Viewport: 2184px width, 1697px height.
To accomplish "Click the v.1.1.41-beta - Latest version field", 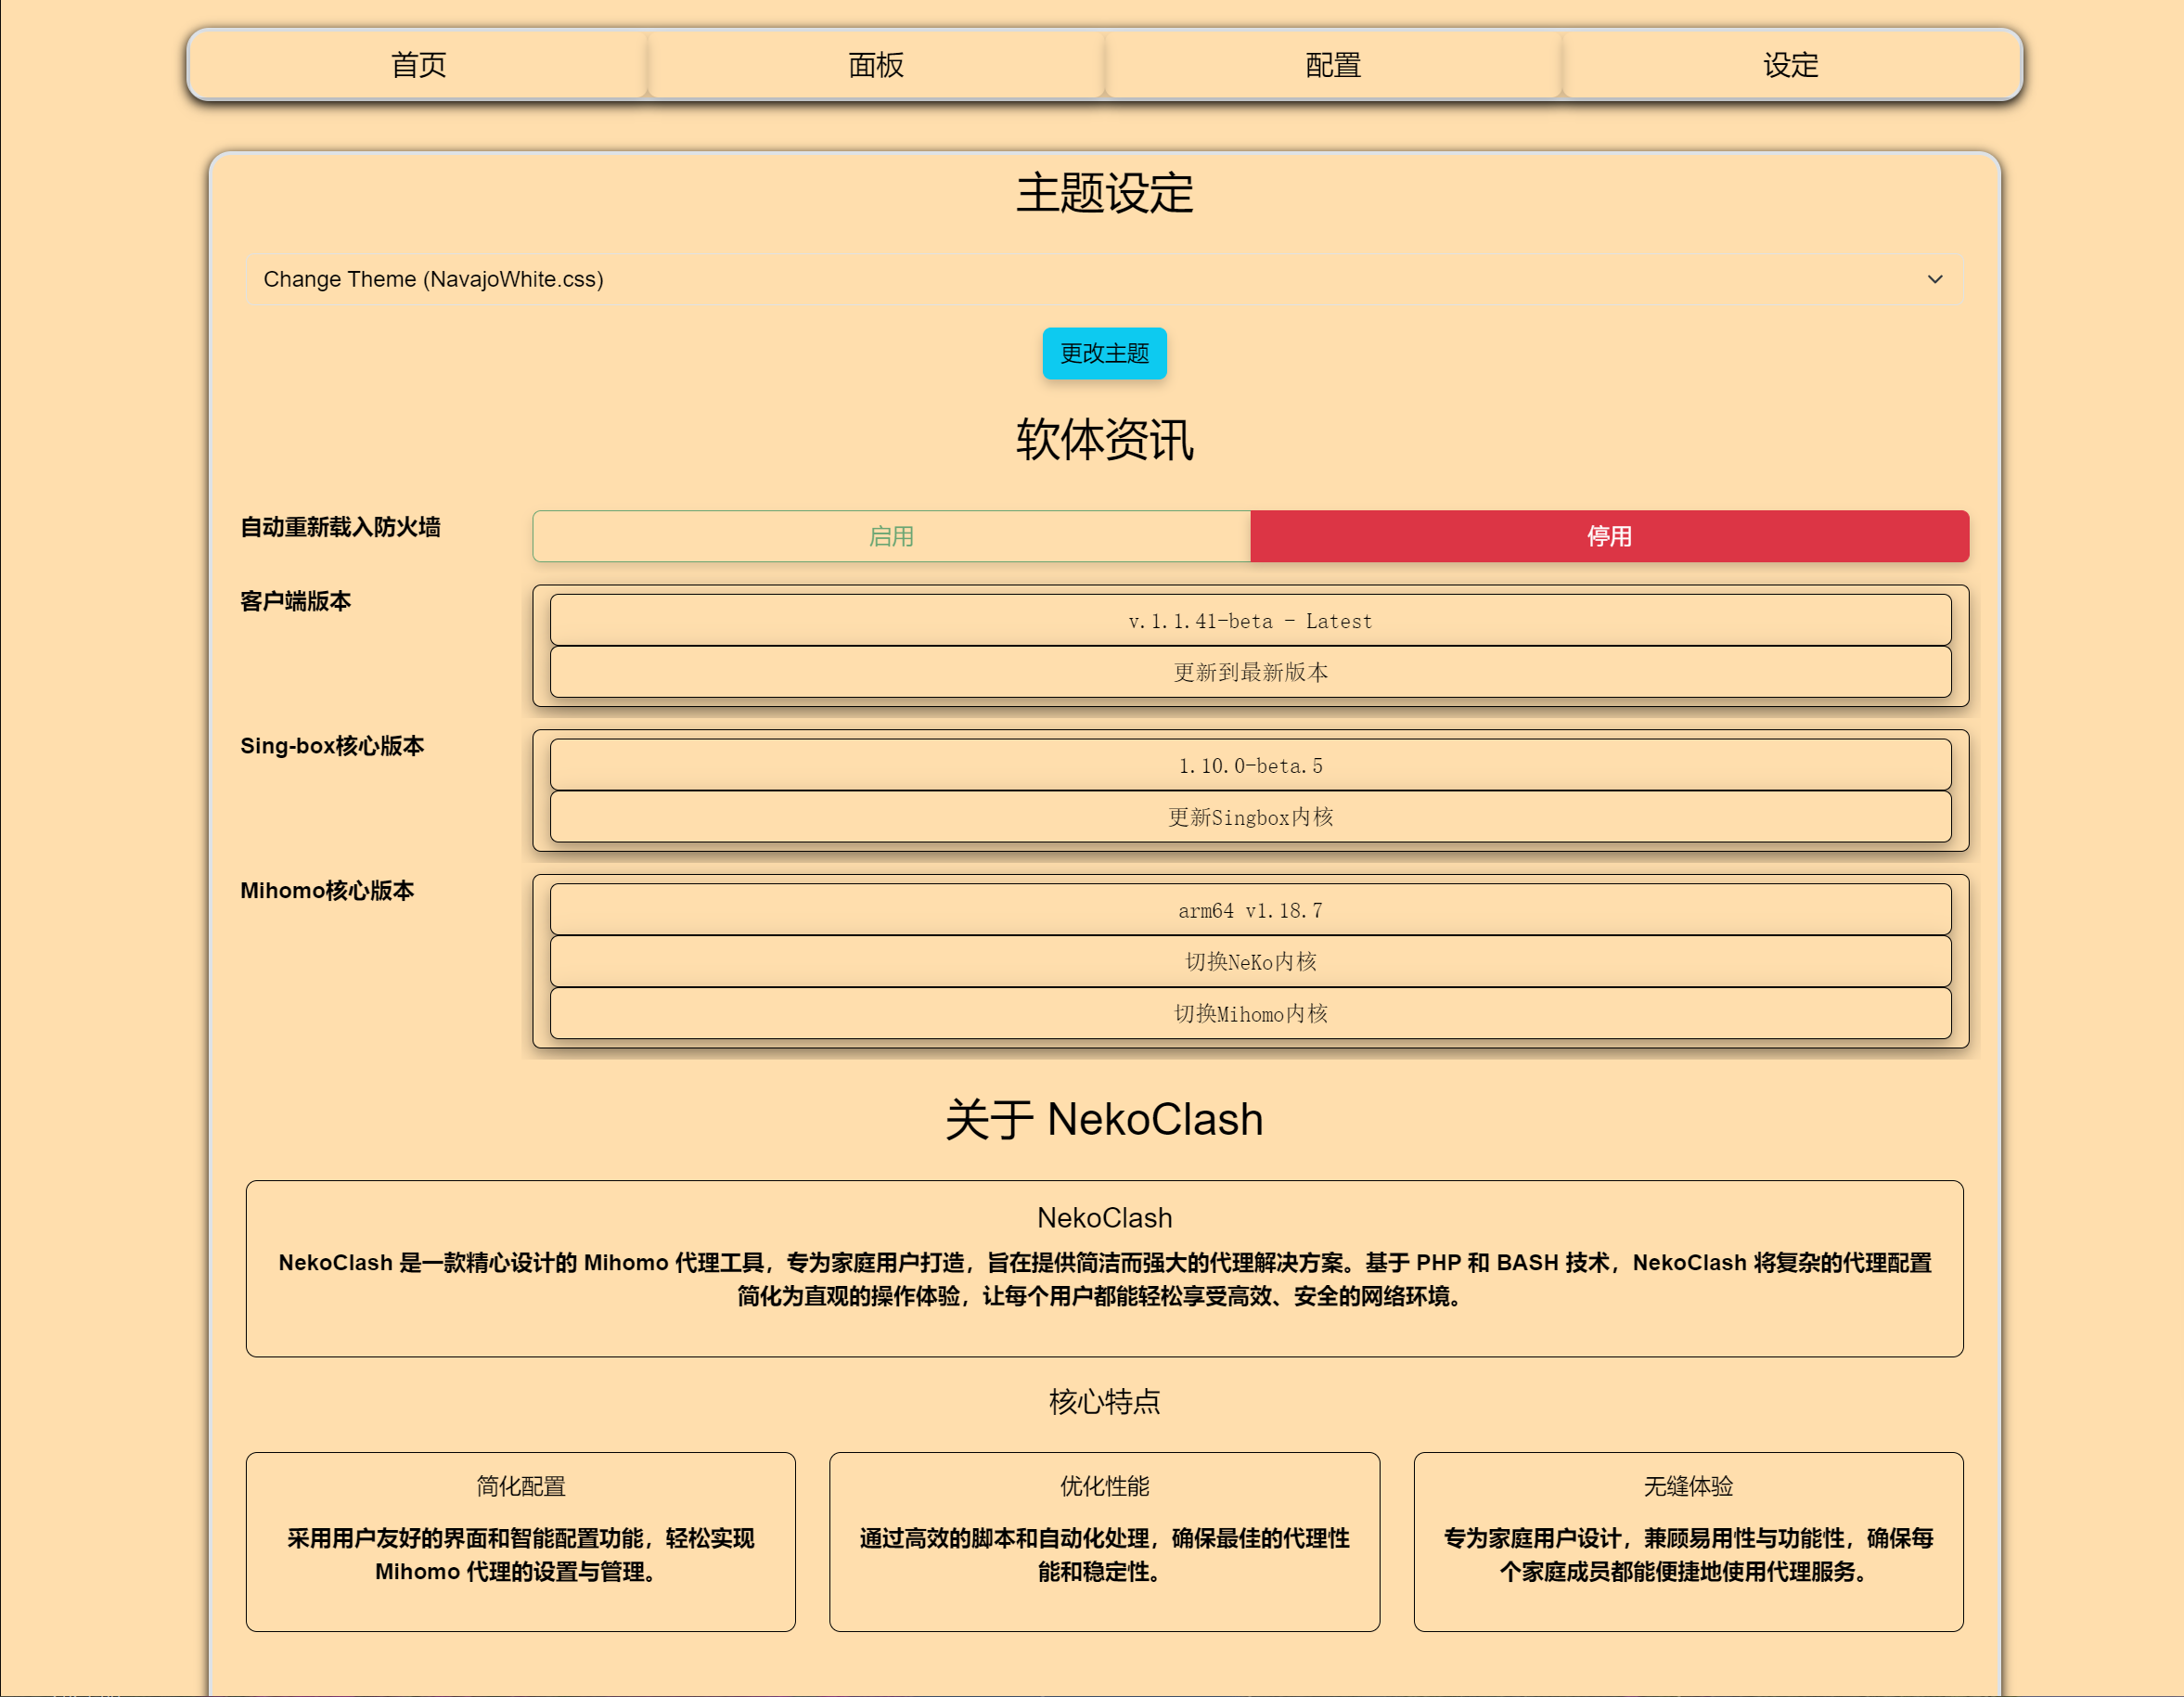I will [1250, 620].
